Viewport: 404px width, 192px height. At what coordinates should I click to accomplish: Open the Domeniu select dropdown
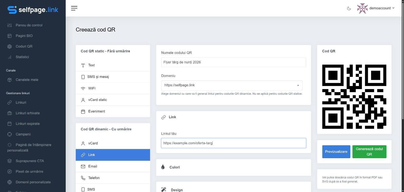click(232, 85)
